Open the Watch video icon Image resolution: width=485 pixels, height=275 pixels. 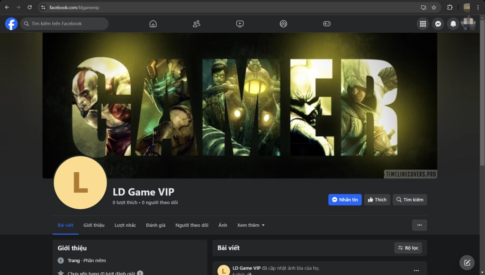click(x=240, y=24)
